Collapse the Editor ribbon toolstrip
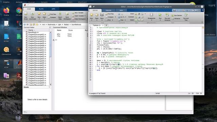This screenshot has height=122, width=217. 202,22
